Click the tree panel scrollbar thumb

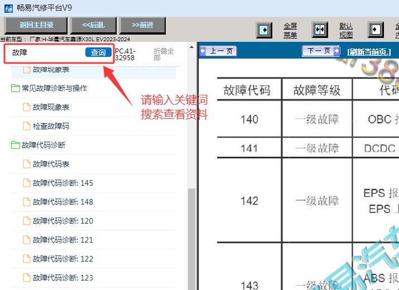(x=191, y=239)
